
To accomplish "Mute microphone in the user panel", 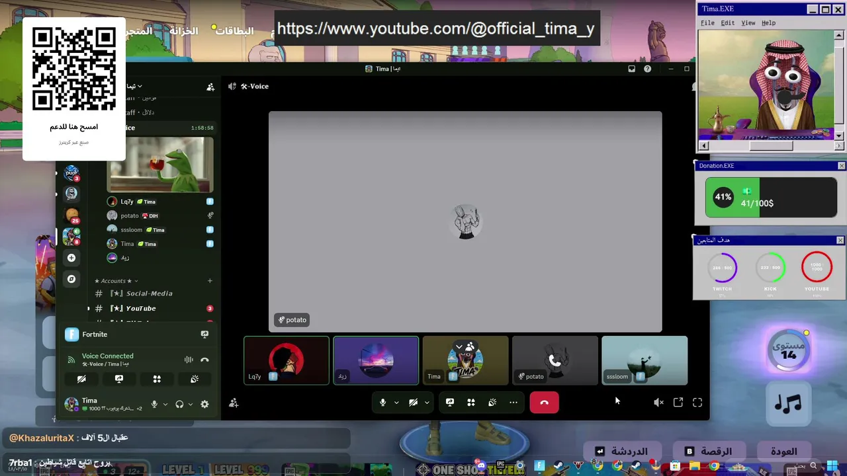I will pyautogui.click(x=154, y=405).
